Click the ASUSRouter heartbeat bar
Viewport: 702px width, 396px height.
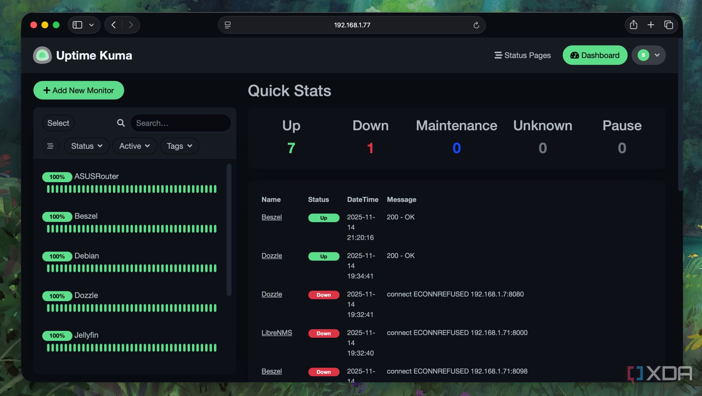[132, 189]
